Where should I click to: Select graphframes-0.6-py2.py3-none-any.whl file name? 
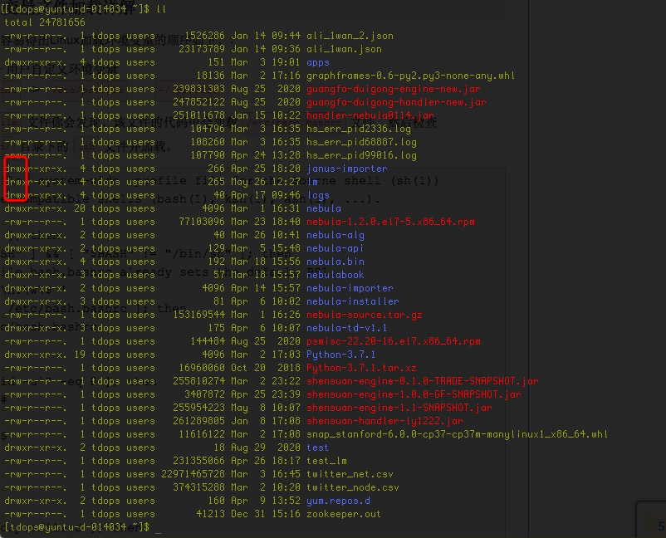click(x=410, y=76)
